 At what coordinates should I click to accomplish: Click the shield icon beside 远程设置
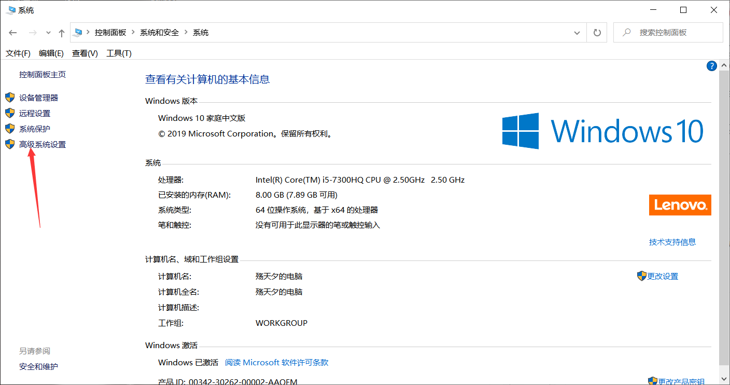(x=10, y=113)
